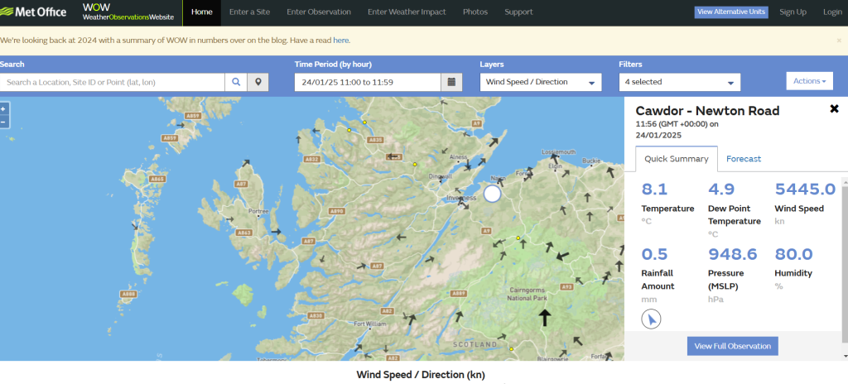Open the Actions dropdown menu

[809, 80]
